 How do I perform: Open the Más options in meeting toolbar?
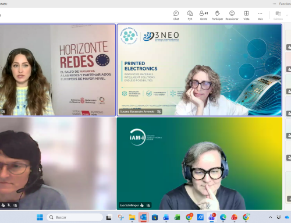click(x=260, y=15)
